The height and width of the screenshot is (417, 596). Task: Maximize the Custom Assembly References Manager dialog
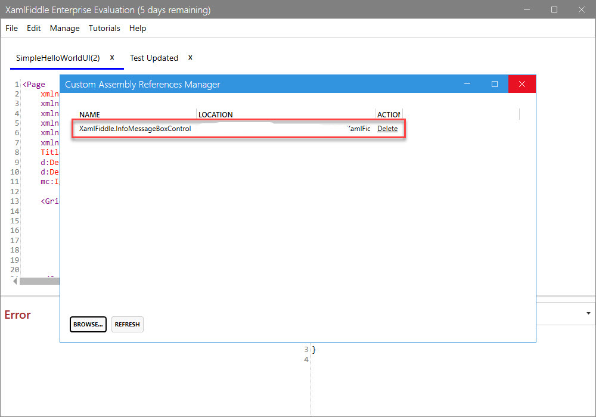tap(495, 84)
